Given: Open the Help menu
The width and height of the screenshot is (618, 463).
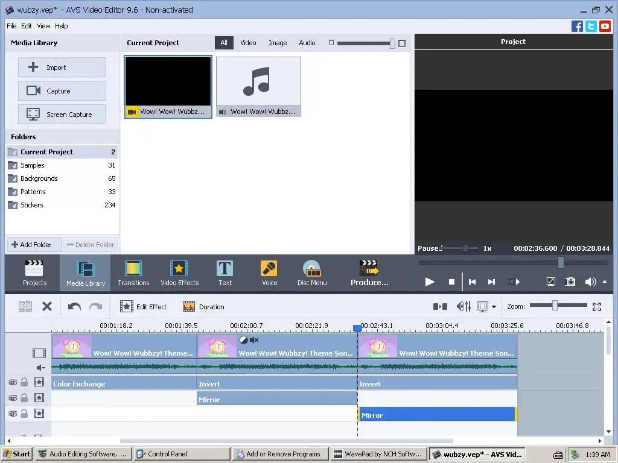Looking at the screenshot, I should [x=61, y=26].
